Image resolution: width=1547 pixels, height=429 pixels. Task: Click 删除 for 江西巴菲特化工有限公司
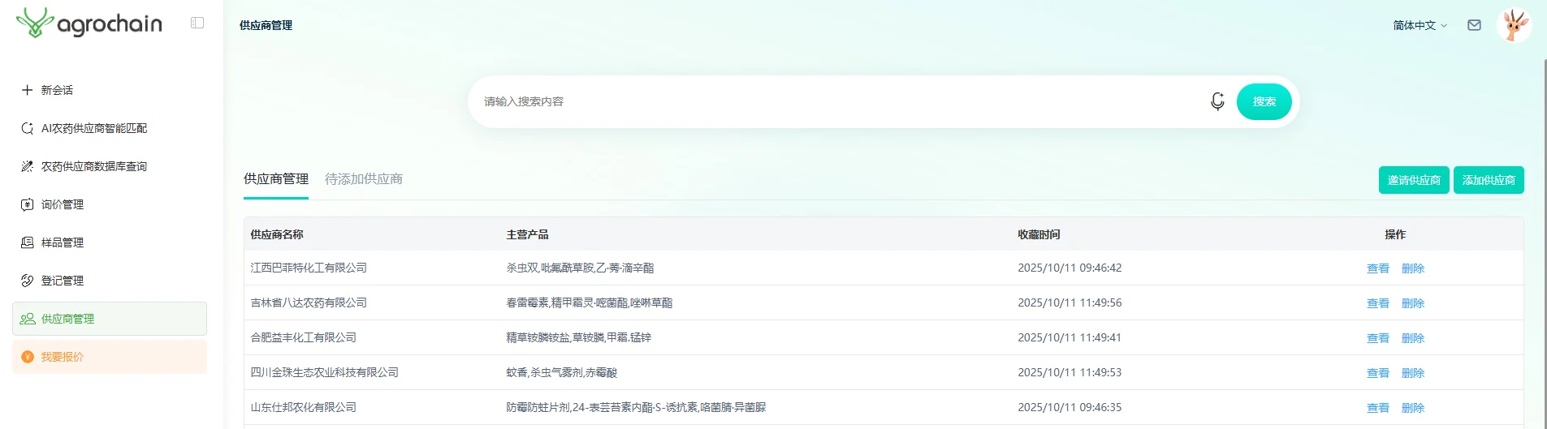tap(1413, 268)
